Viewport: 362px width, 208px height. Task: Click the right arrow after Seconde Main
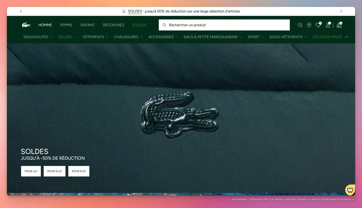tap(346, 37)
